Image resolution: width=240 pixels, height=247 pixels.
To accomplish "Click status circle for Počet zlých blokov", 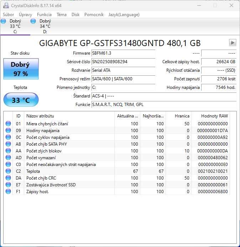I will click(8, 151).
